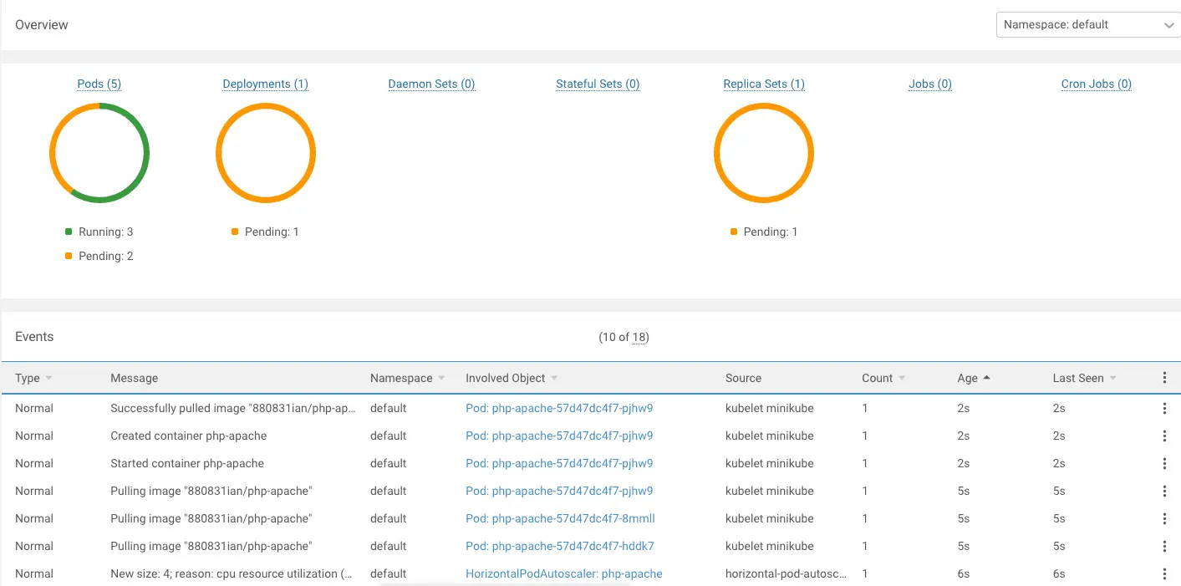
Task: Open actions menu for Successfully pulled image event
Action: pyautogui.click(x=1164, y=409)
